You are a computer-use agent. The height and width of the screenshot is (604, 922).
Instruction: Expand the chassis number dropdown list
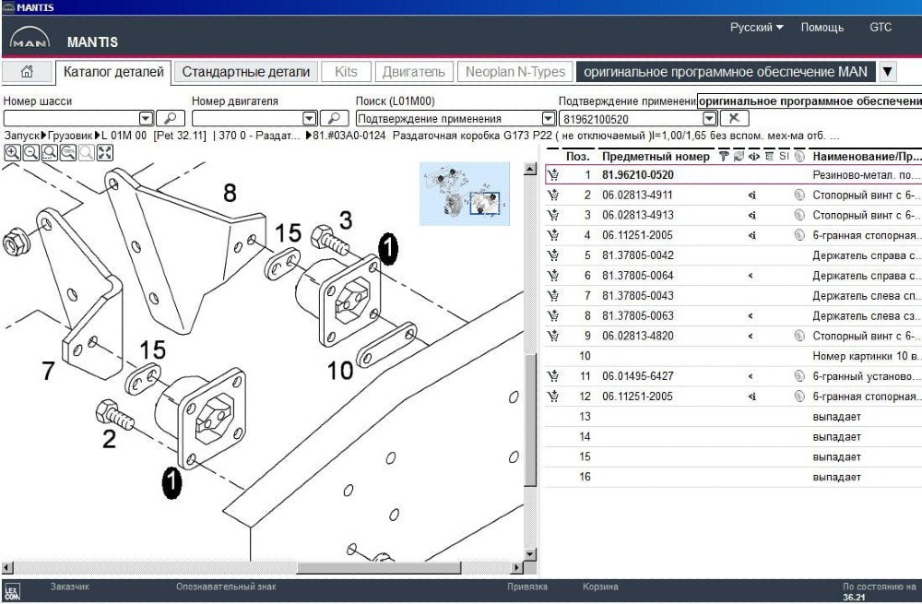point(146,118)
